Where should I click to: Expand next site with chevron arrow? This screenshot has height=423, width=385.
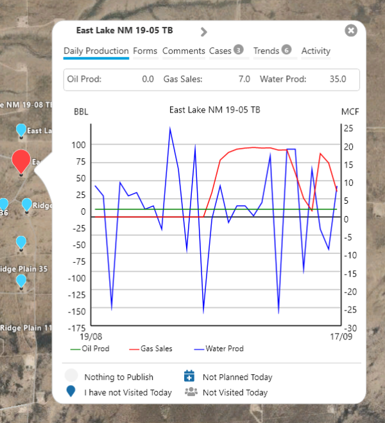click(204, 32)
